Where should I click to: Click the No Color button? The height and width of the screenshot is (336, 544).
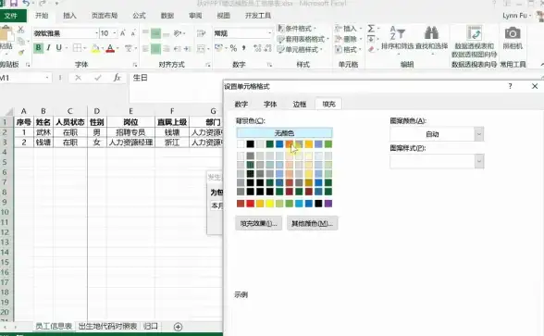[x=285, y=133]
